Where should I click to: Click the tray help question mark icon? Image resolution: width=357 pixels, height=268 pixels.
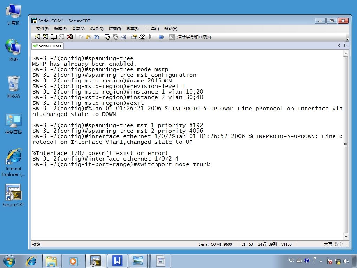307,260
